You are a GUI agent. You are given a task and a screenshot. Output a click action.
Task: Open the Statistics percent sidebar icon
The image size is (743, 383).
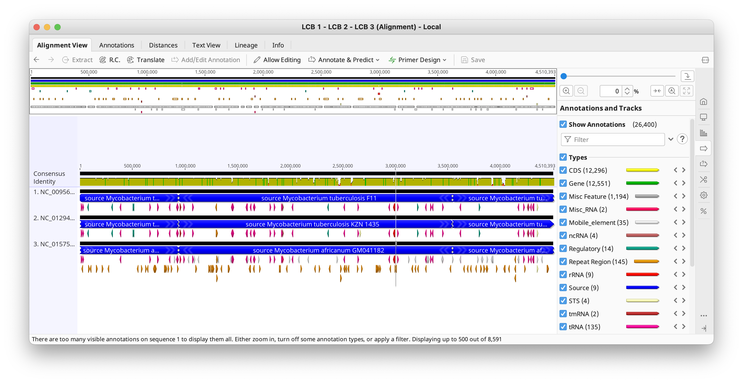coord(704,211)
